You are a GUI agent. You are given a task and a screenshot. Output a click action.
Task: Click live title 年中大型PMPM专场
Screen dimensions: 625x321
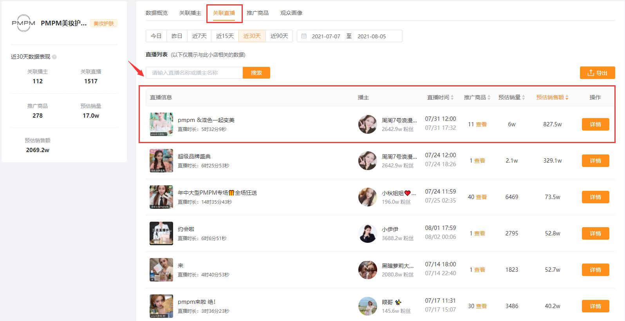pyautogui.click(x=217, y=193)
